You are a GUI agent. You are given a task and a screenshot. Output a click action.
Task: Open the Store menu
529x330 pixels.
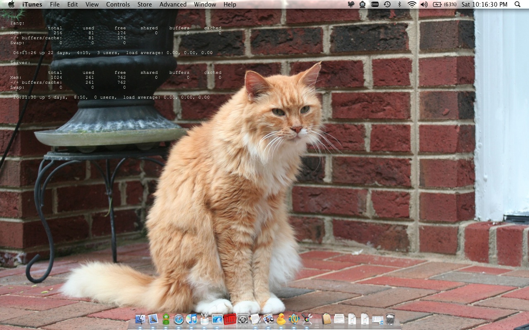(145, 4)
